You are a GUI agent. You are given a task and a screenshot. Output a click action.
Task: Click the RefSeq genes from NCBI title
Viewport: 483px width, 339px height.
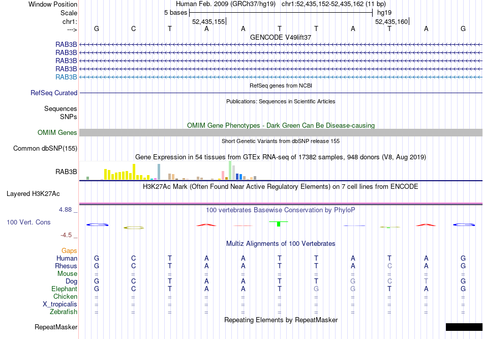pyautogui.click(x=281, y=86)
